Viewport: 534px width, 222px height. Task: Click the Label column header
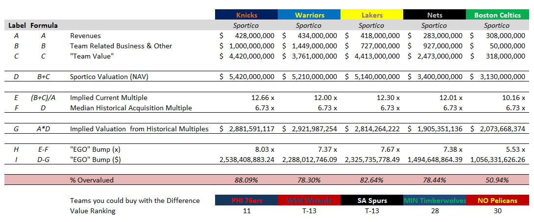coord(17,25)
